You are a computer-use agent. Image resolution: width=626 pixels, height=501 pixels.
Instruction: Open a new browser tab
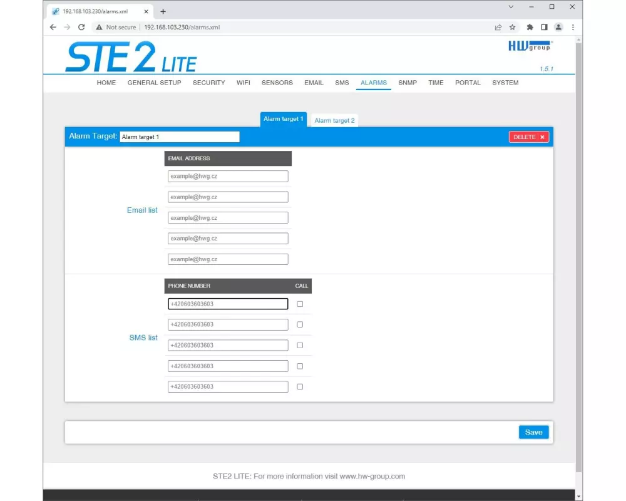coord(163,11)
